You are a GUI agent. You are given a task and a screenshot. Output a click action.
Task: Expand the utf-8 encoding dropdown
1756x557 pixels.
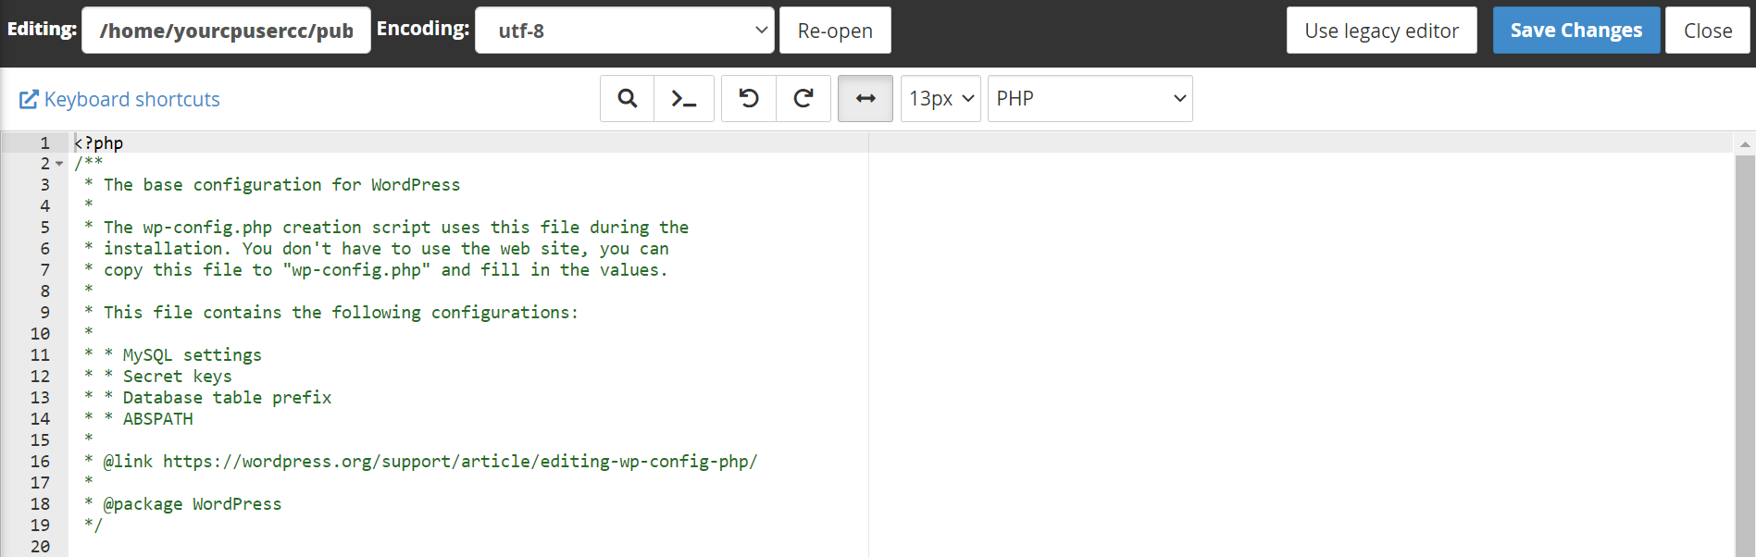tap(624, 31)
